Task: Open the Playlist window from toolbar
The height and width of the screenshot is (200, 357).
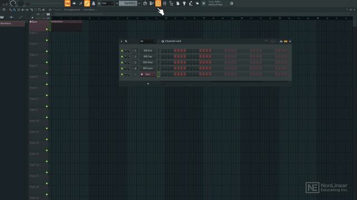Action: [145, 3]
